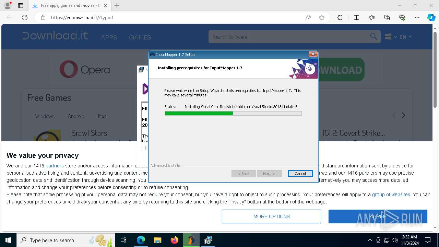Click the MORE OPTIONS button

tap(271, 216)
